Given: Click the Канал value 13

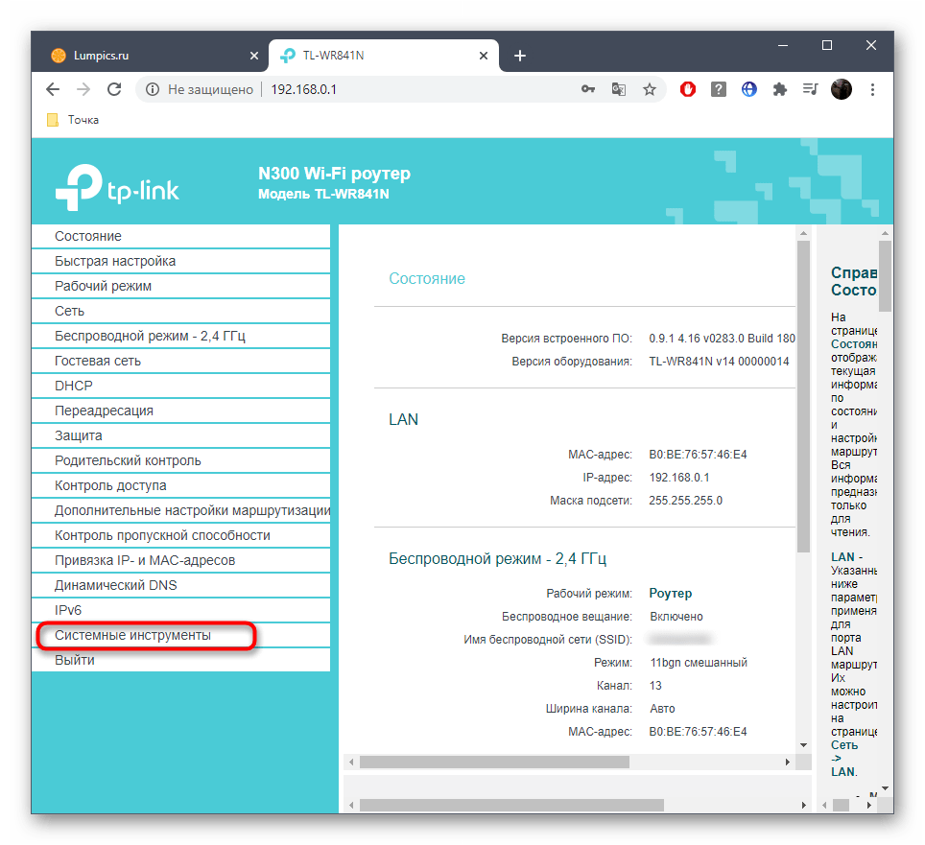Looking at the screenshot, I should (655, 685).
